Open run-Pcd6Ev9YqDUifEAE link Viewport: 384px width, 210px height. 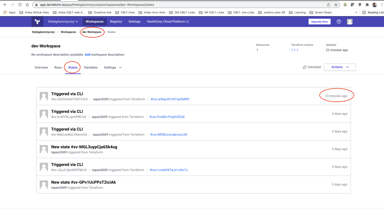pyautogui.click(x=167, y=117)
